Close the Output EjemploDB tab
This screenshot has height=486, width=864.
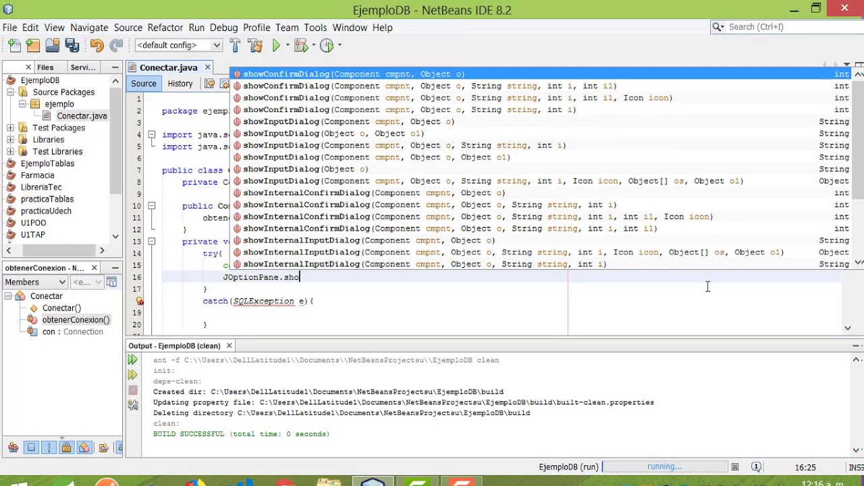click(229, 346)
